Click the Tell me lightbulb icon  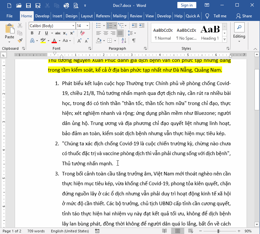click(x=207, y=16)
